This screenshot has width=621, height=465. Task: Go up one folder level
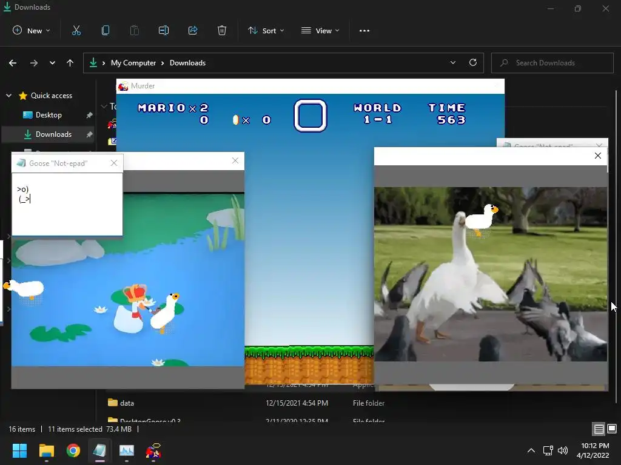coord(70,63)
